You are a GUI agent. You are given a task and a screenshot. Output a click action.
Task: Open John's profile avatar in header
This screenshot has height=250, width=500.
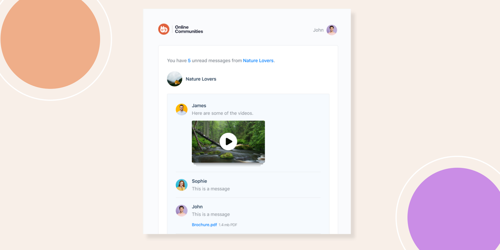pyautogui.click(x=332, y=30)
